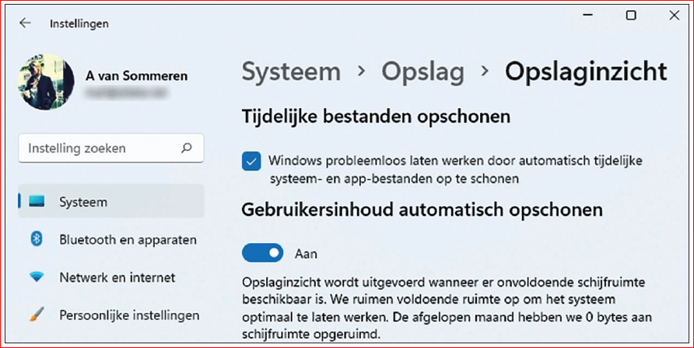Open the Bluetooth icon in sidebar
Viewport: 694px width, 348px height.
pos(37,239)
